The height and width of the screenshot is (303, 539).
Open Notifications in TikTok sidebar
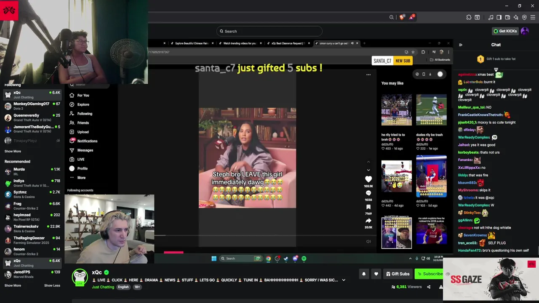(x=83, y=141)
